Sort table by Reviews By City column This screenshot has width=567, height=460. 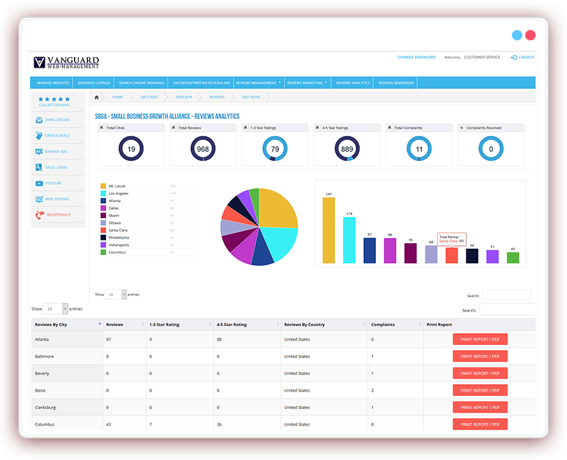coord(66,325)
